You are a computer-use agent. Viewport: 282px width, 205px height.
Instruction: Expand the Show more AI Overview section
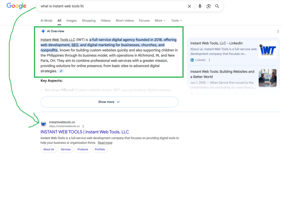[109, 102]
